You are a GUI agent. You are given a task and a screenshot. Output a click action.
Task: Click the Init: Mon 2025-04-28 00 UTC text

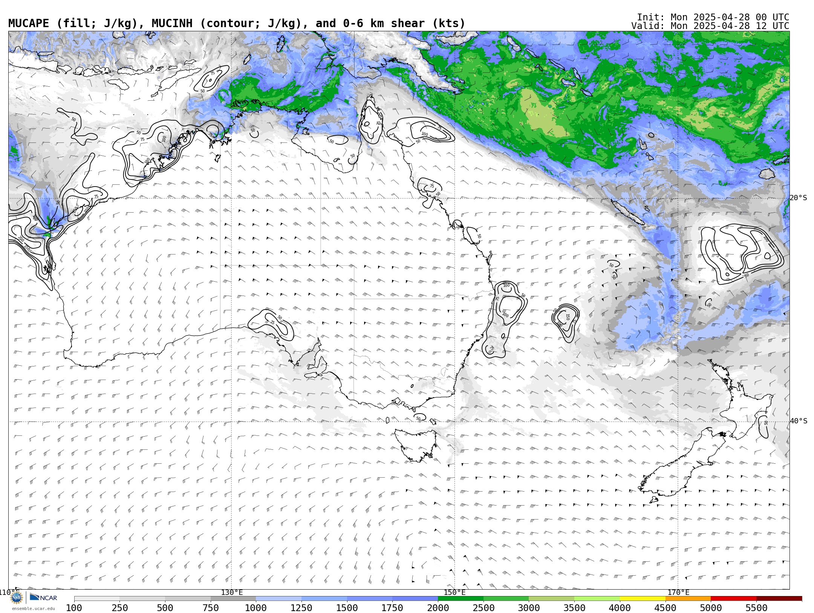pos(713,17)
